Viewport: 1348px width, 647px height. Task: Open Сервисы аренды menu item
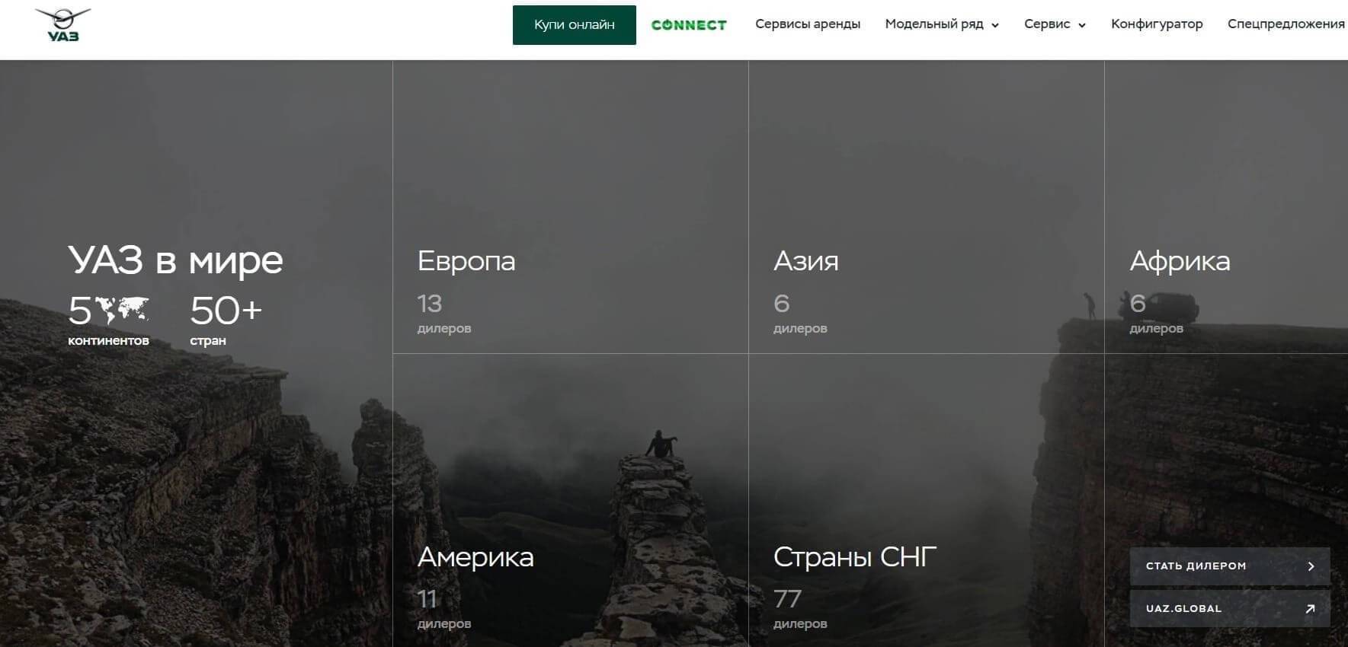click(x=807, y=24)
